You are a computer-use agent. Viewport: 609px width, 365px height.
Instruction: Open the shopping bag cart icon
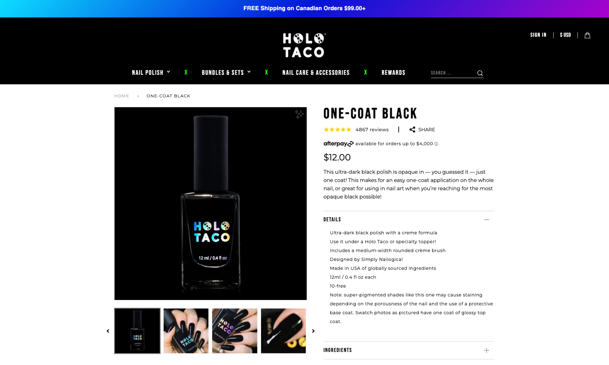(587, 35)
